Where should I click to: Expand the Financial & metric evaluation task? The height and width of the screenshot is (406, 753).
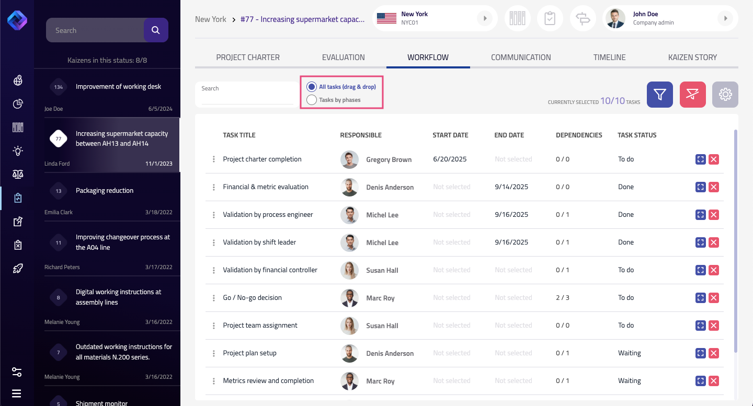[701, 187]
